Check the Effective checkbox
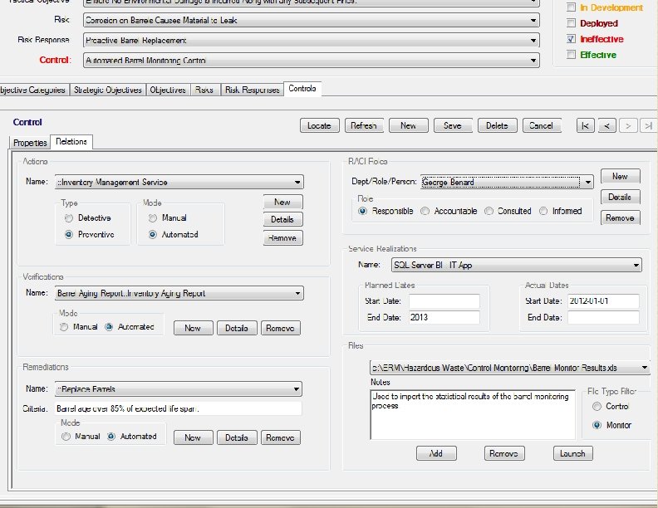 (571, 55)
